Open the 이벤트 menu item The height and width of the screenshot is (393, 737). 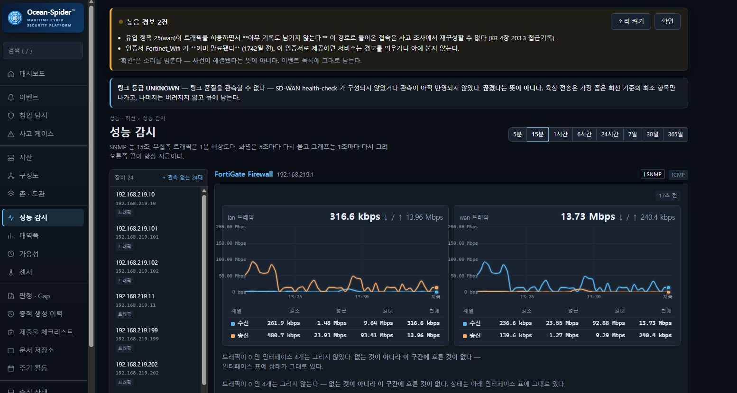coord(43,97)
